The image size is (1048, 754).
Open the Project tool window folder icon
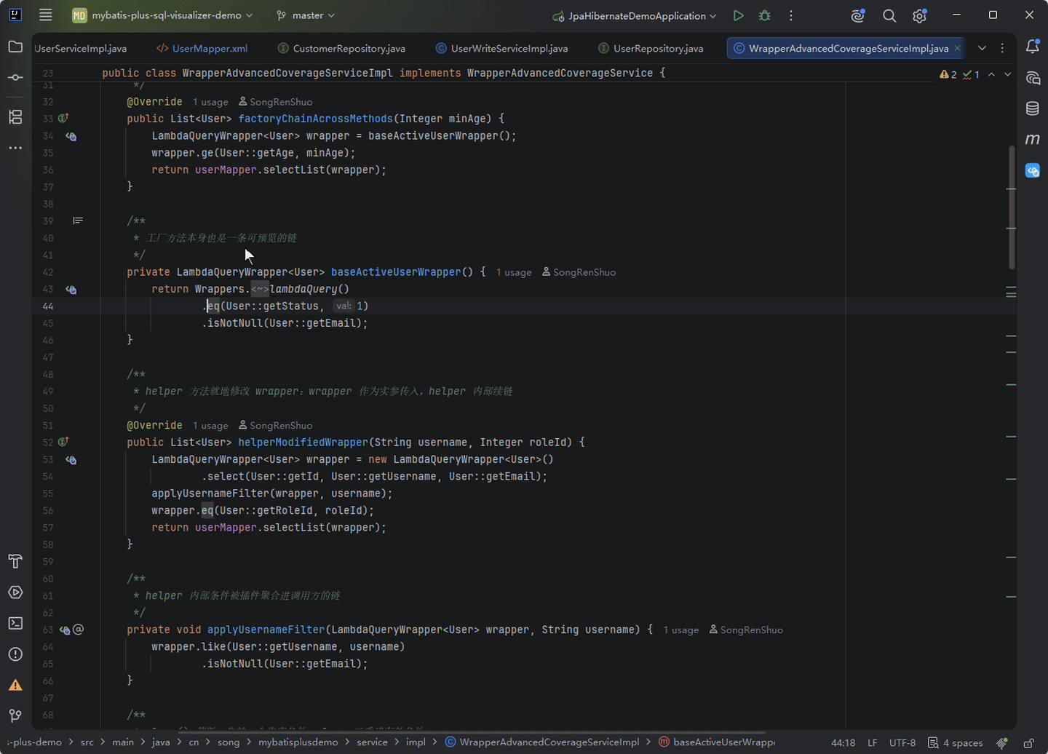(15, 47)
